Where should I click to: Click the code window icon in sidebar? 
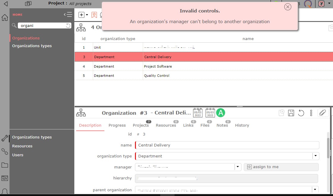click(5, 178)
